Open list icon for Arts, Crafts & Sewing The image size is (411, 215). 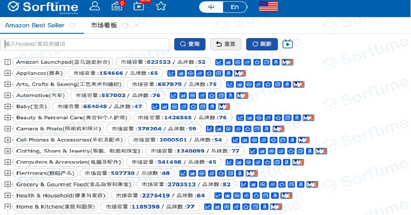[277, 85]
